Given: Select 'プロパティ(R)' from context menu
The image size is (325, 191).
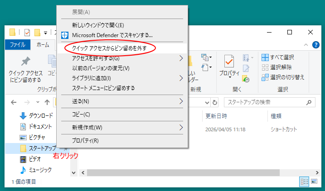Looking at the screenshot, I should [122, 141].
